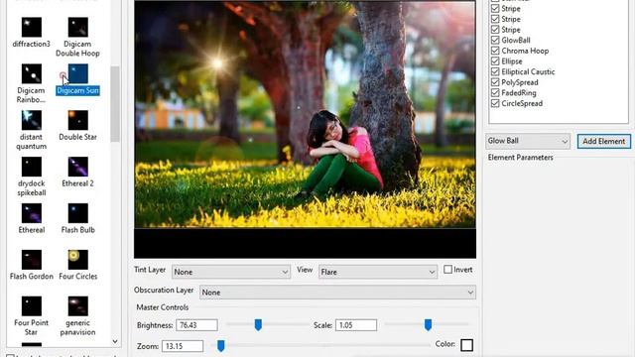
Task: Select the diffraction3 flare preset thumbnail
Action: tap(31, 28)
